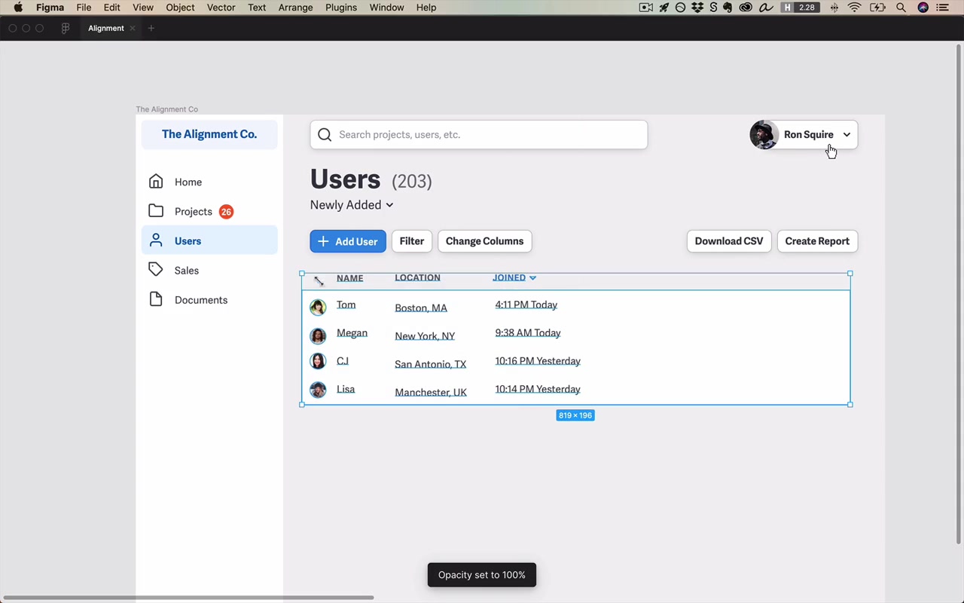Click Tom's avatar thumbnail
The image size is (964, 603).
(318, 307)
